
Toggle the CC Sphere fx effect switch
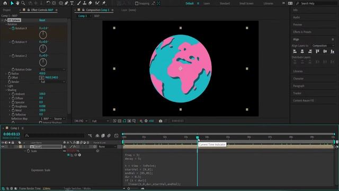point(6,20)
